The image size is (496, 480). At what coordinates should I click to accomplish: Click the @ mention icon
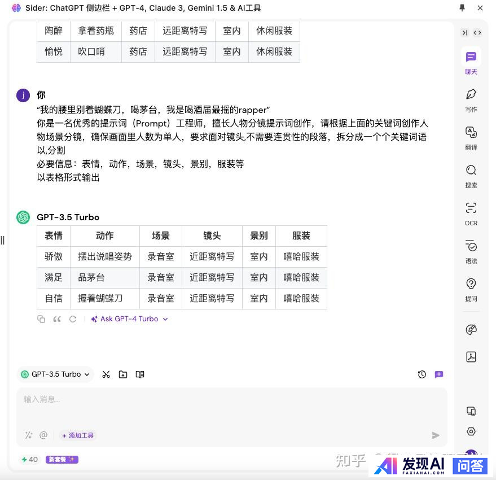(43, 435)
